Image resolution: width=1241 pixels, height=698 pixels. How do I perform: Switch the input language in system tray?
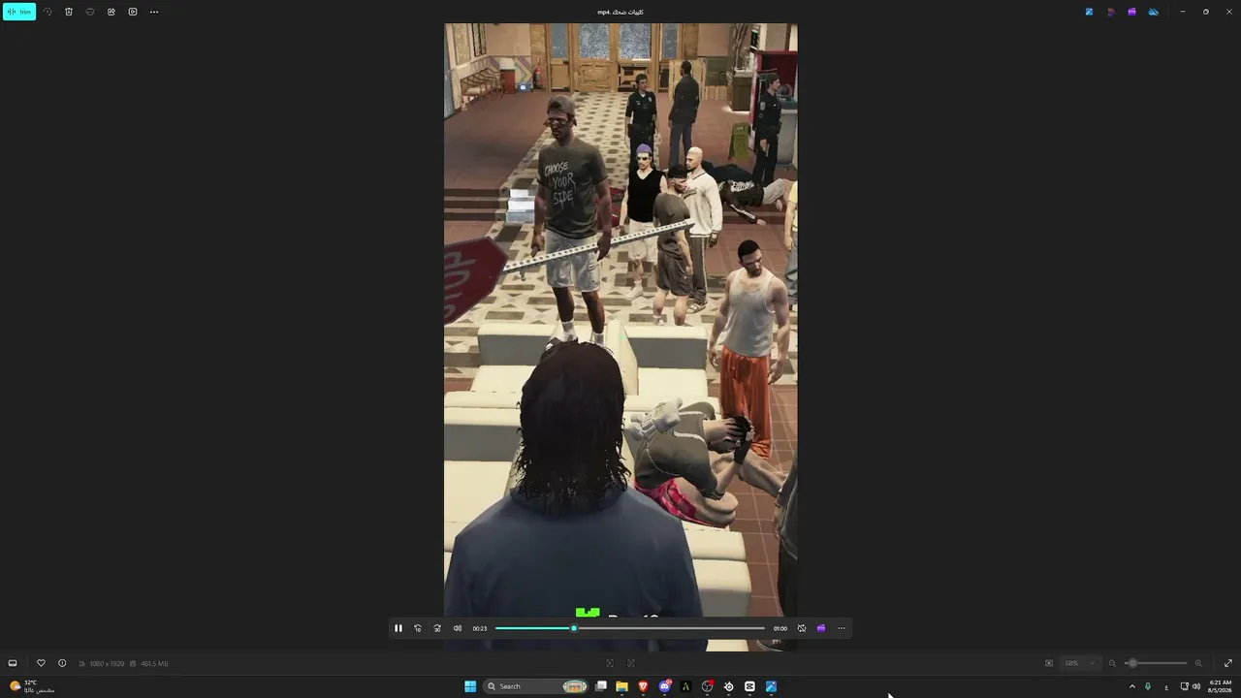pyautogui.click(x=1166, y=686)
